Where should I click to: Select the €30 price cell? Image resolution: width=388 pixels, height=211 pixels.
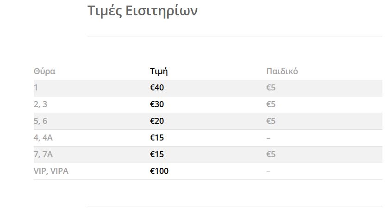(x=157, y=104)
